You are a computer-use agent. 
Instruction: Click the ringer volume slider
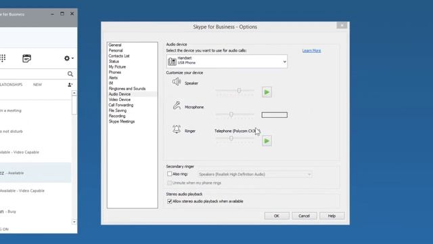(x=235, y=138)
